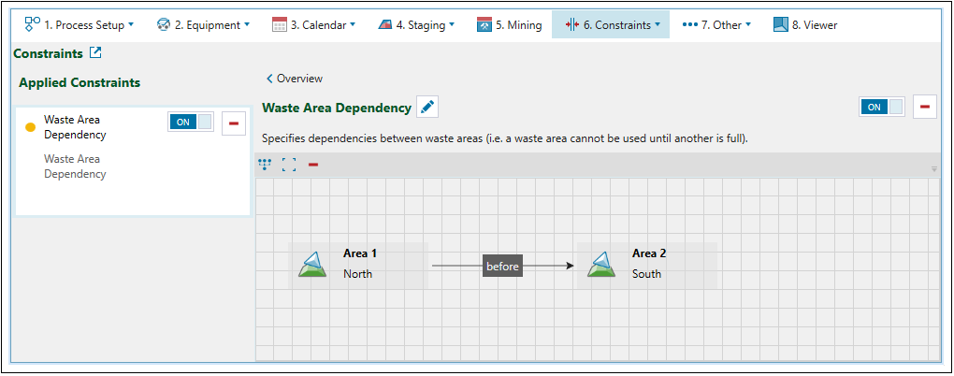
Task: Open the 2. Equipment tab
Action: point(203,25)
